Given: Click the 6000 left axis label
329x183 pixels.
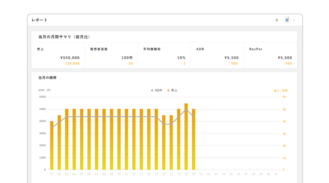Looking at the screenshot, I should (x=42, y=97).
